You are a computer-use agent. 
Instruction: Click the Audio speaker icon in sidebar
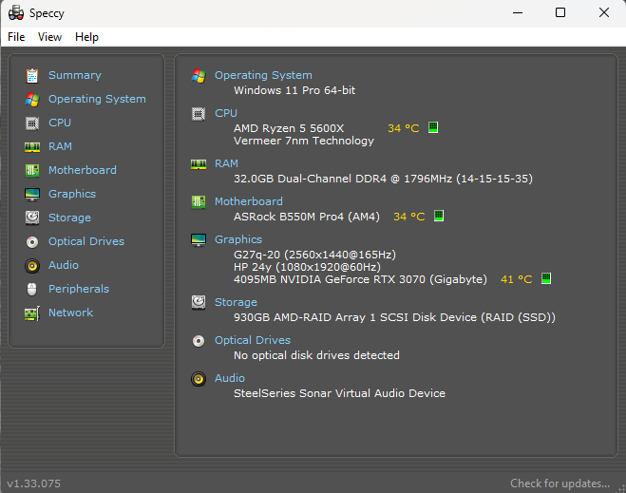click(x=32, y=265)
